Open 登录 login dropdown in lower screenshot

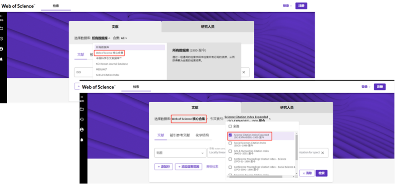click(x=366, y=87)
